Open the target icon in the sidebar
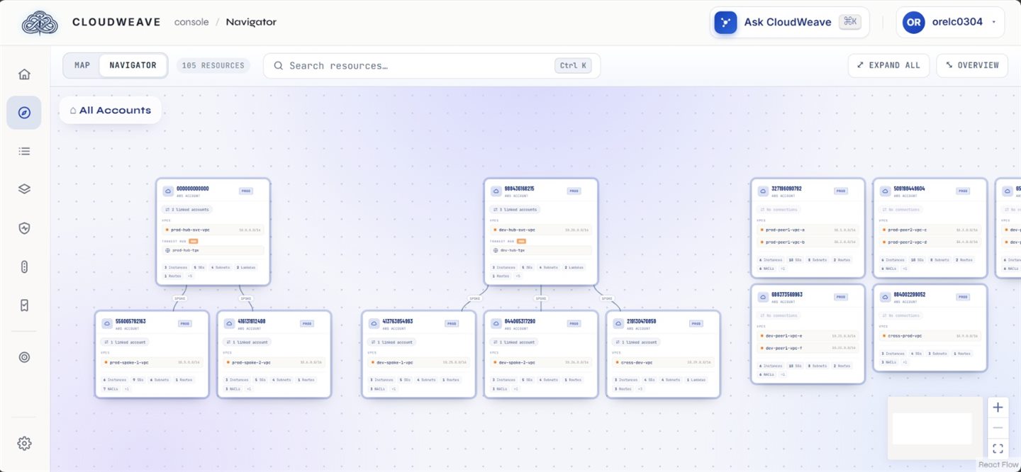The image size is (1021, 472). (x=24, y=357)
